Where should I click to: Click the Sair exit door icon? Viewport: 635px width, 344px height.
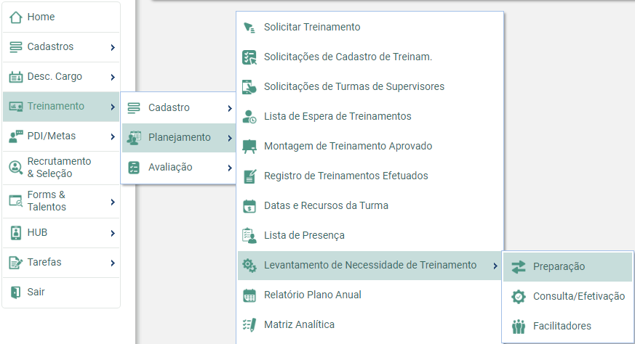coord(16,292)
